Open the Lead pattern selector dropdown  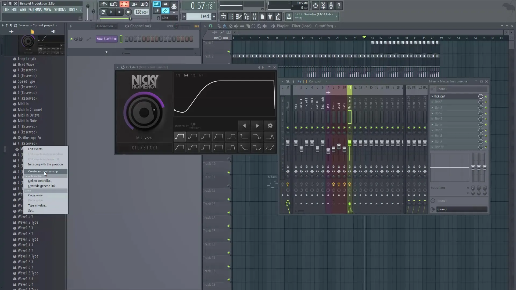pyautogui.click(x=199, y=17)
